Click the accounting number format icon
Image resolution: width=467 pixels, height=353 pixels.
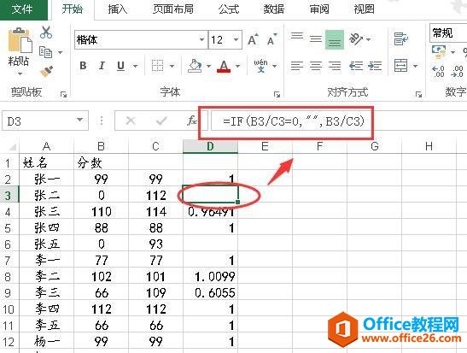click(x=439, y=51)
